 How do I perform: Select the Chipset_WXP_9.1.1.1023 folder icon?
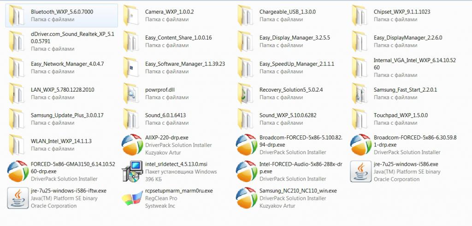(360, 15)
